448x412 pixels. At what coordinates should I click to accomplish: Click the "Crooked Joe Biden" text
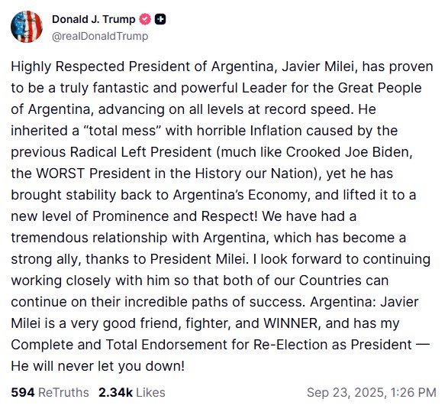pyautogui.click(x=349, y=152)
